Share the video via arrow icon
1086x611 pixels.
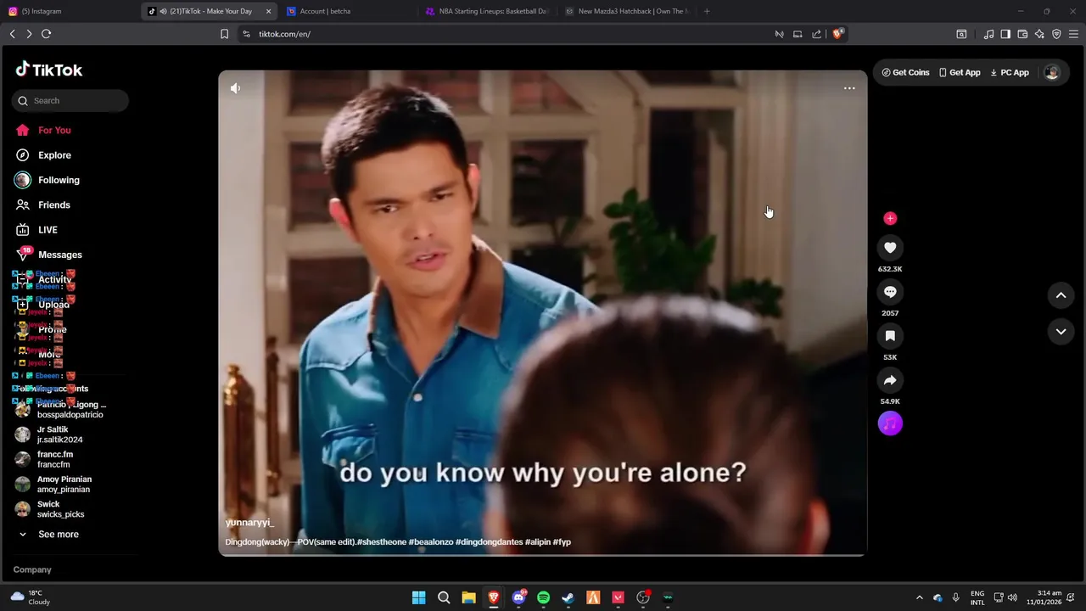pos(890,380)
